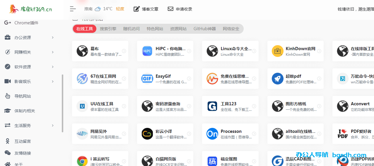Expand the 网赚相关 sidebar chevron
Screen dimensions: 374x166
click(x=53, y=52)
